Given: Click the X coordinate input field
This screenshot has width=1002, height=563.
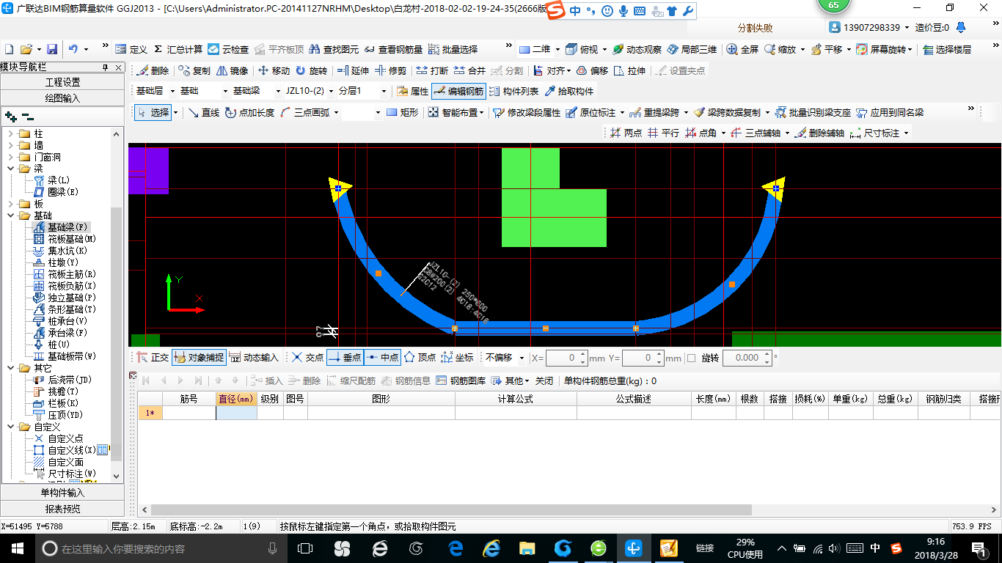Looking at the screenshot, I should click(562, 358).
